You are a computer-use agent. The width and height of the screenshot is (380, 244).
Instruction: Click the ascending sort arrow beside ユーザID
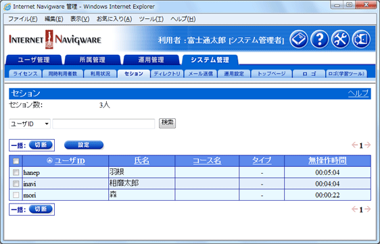pos(49,160)
